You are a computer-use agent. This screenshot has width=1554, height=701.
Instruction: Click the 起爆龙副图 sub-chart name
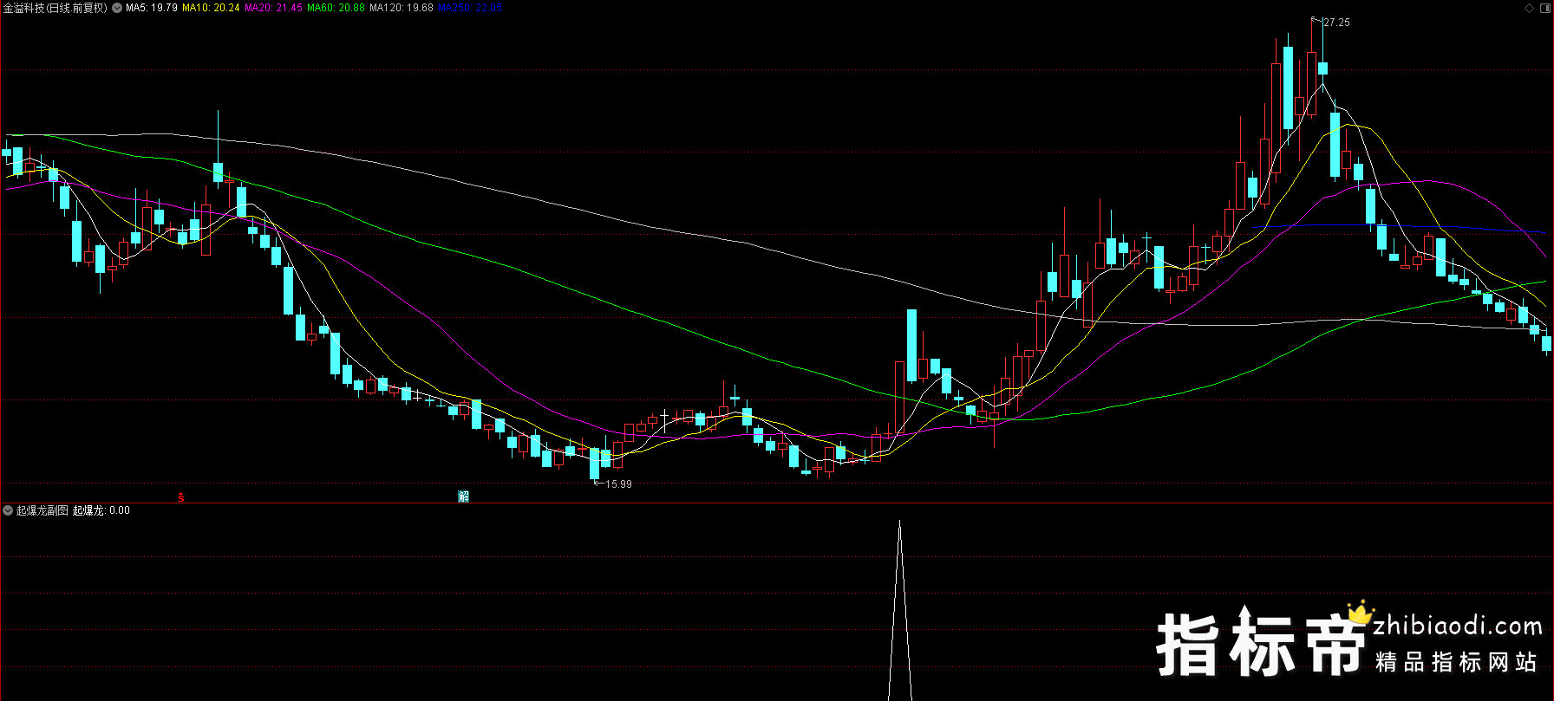(x=42, y=510)
